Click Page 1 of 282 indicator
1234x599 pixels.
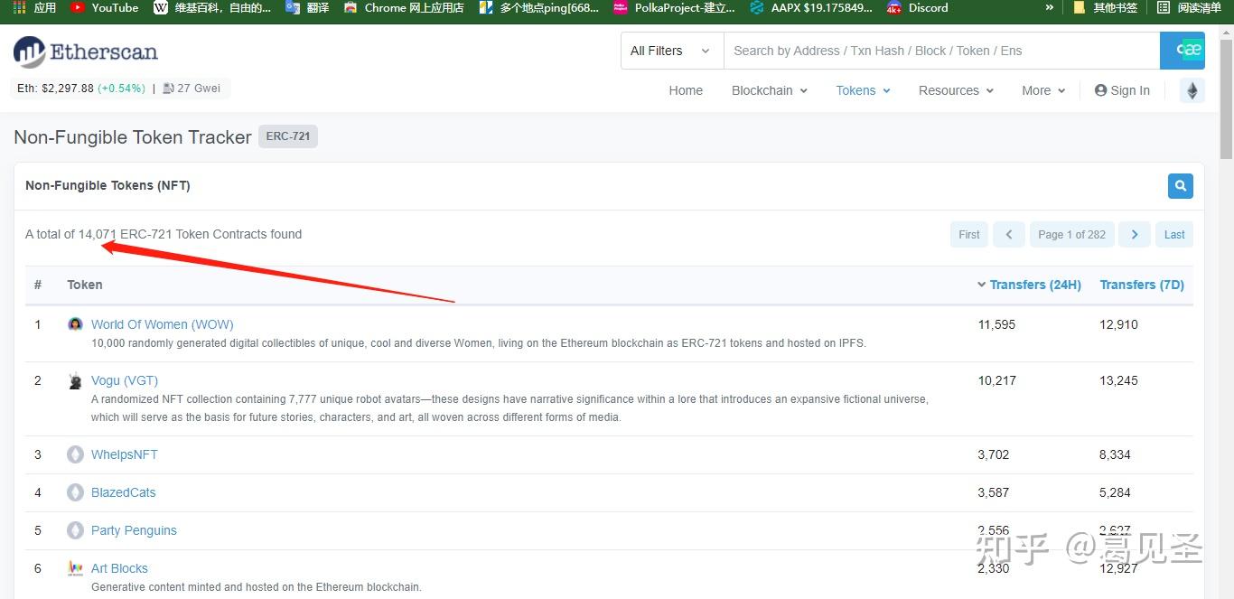[1072, 234]
